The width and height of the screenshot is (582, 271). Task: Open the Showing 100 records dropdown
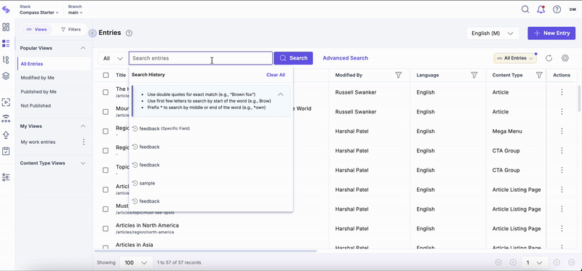(136, 262)
